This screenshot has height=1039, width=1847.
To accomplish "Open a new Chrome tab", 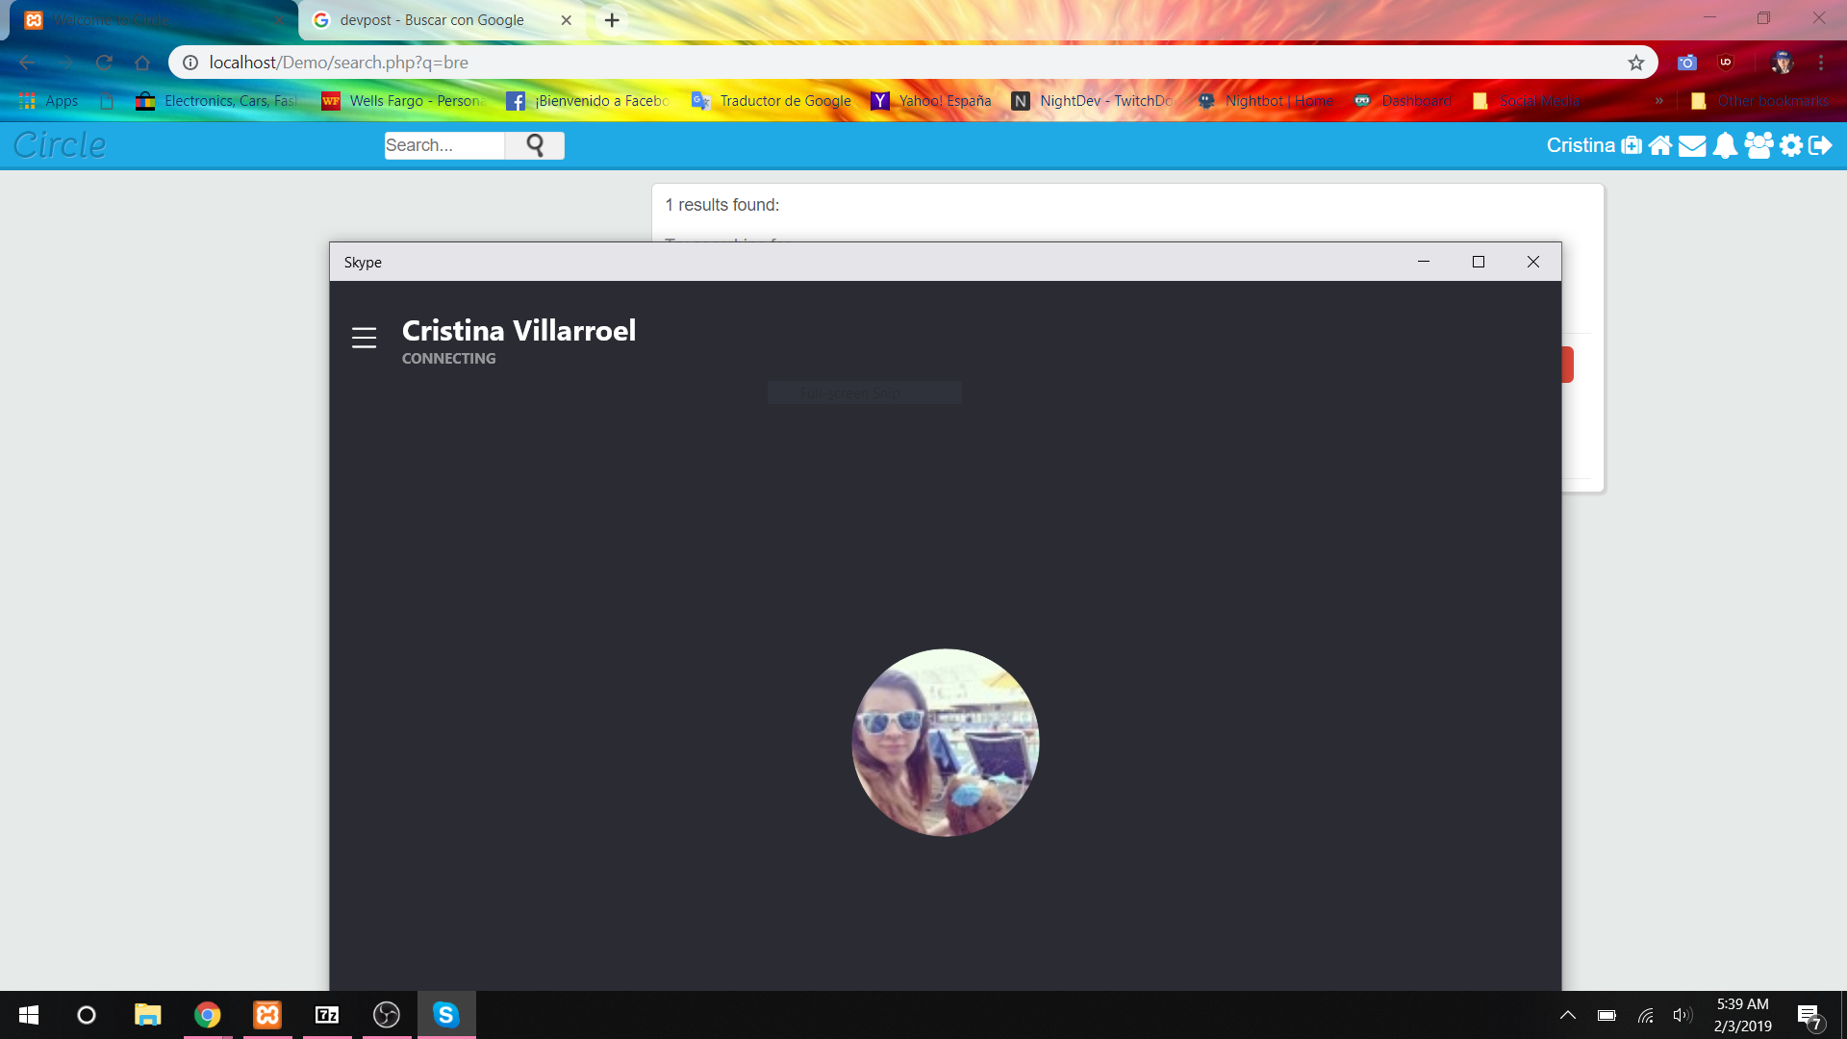I will (x=612, y=20).
